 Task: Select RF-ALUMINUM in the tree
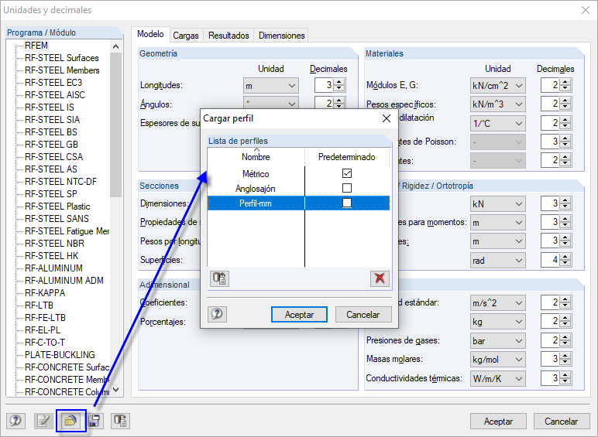click(53, 268)
